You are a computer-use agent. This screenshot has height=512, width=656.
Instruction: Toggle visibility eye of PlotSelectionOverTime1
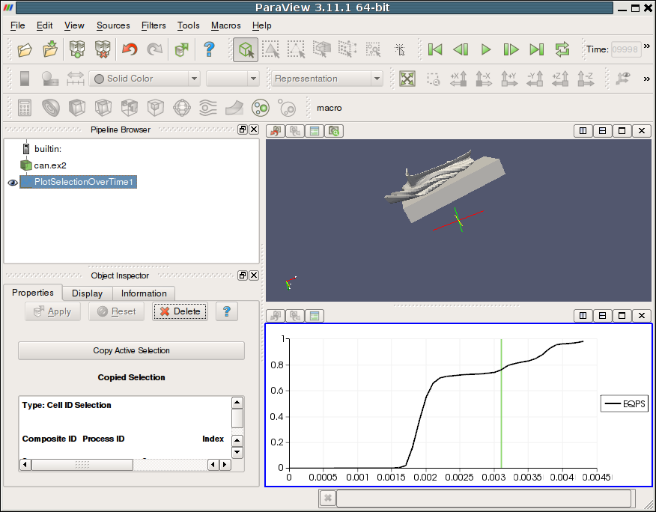click(x=12, y=182)
